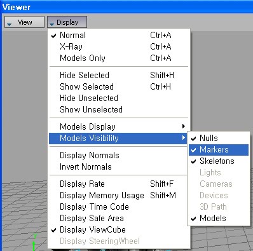Choose Invert Normals
The height and width of the screenshot is (251, 253).
[118, 166]
